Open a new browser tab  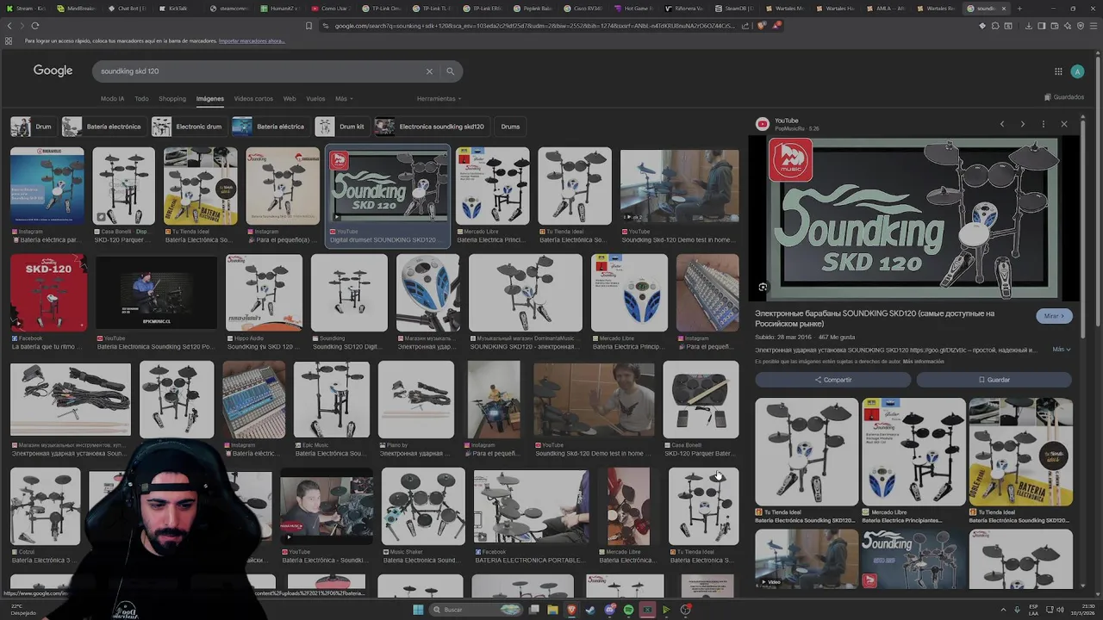pyautogui.click(x=1019, y=9)
